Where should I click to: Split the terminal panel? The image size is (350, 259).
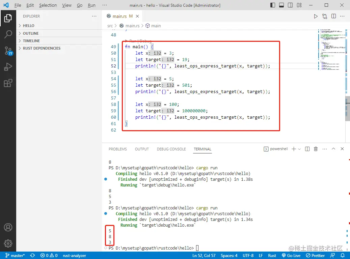click(307, 149)
